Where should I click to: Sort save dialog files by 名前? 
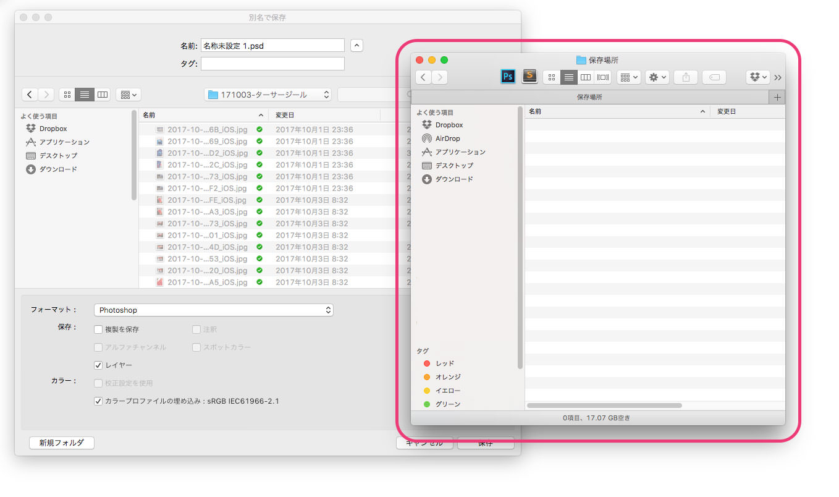(x=203, y=115)
